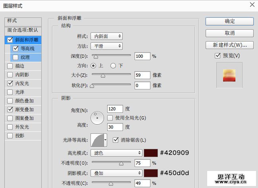The image size is (258, 188).
Task: Expand the 高光模式 滤色 dropdown
Action: pos(116,153)
